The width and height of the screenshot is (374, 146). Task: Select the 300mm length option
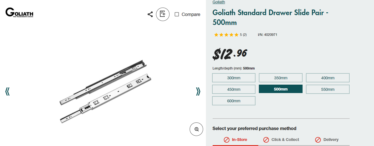234,78
